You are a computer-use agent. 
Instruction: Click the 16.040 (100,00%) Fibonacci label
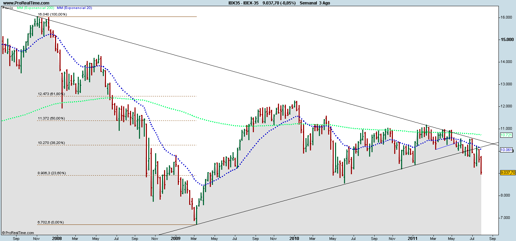click(52, 14)
